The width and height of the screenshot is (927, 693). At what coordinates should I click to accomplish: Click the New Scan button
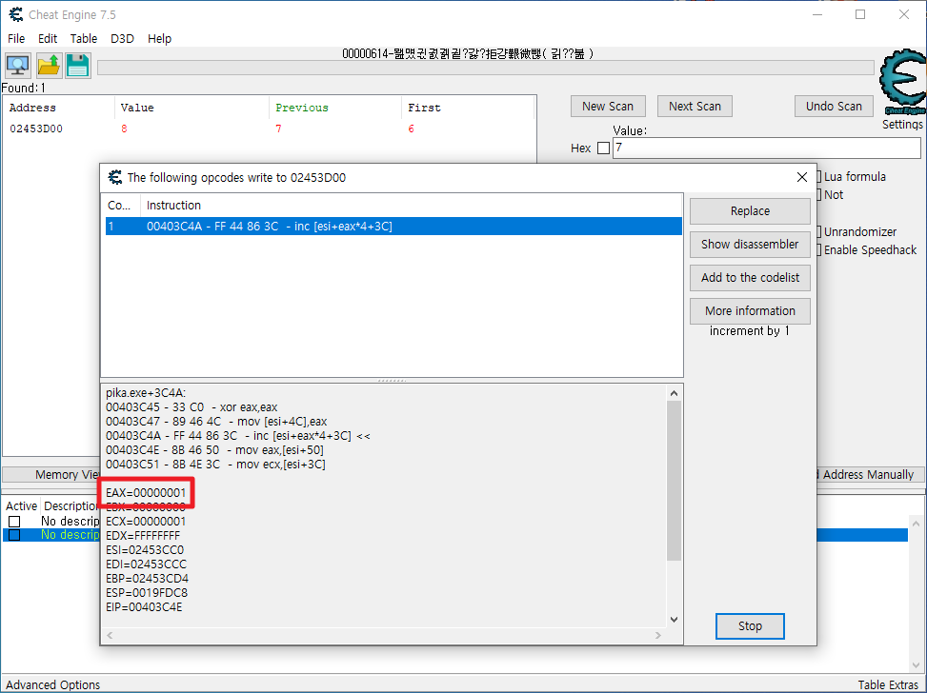click(x=608, y=107)
